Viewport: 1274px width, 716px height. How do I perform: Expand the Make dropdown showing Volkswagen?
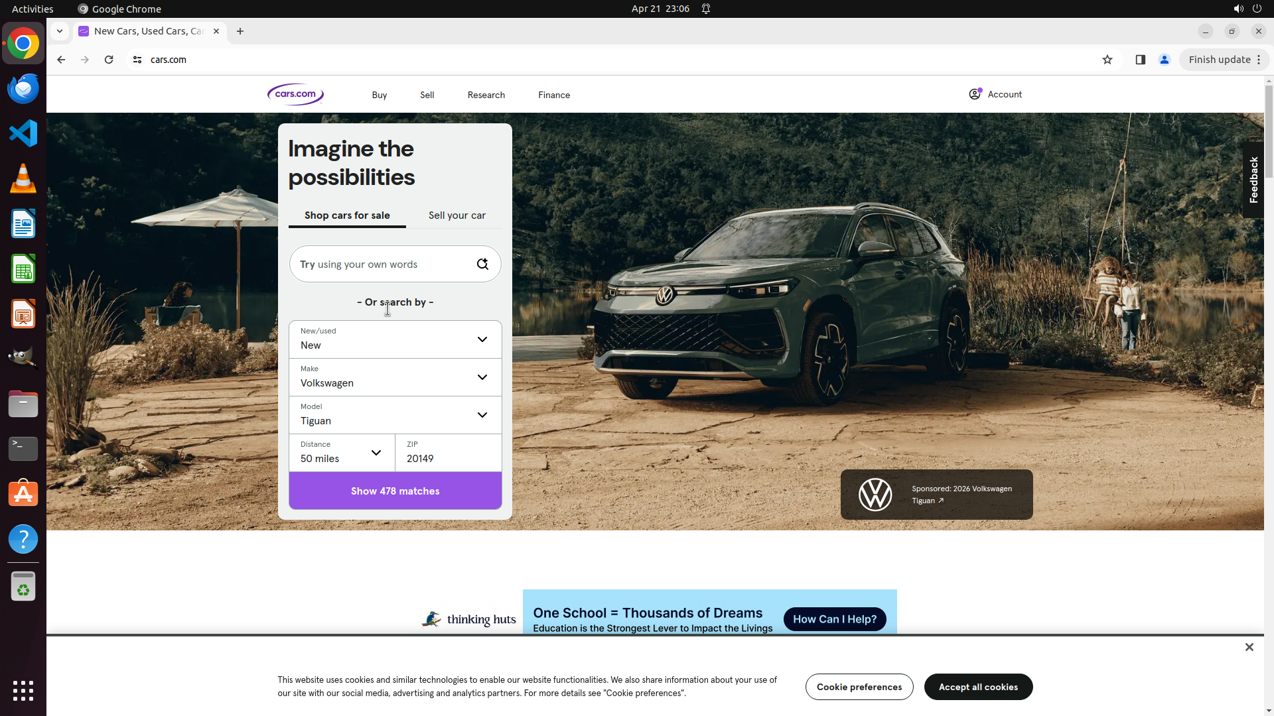(x=395, y=377)
